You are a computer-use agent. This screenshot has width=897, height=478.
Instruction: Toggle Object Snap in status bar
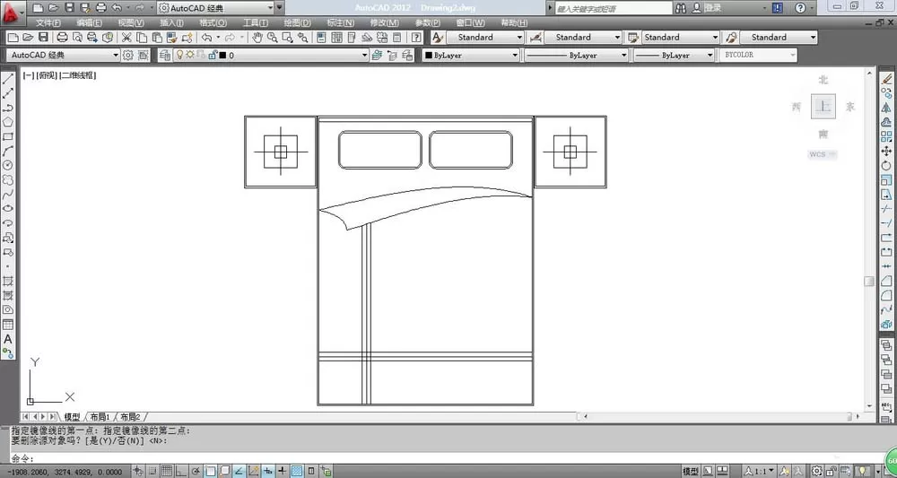[x=211, y=472]
